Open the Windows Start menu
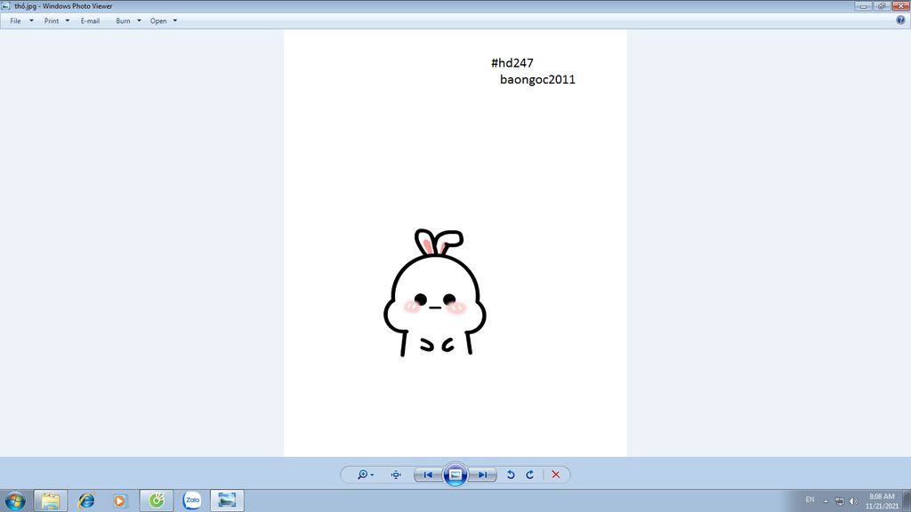Screen dimensions: 911x512 pyautogui.click(x=15, y=500)
